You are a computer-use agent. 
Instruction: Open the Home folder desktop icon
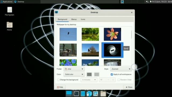click(x=10, y=26)
